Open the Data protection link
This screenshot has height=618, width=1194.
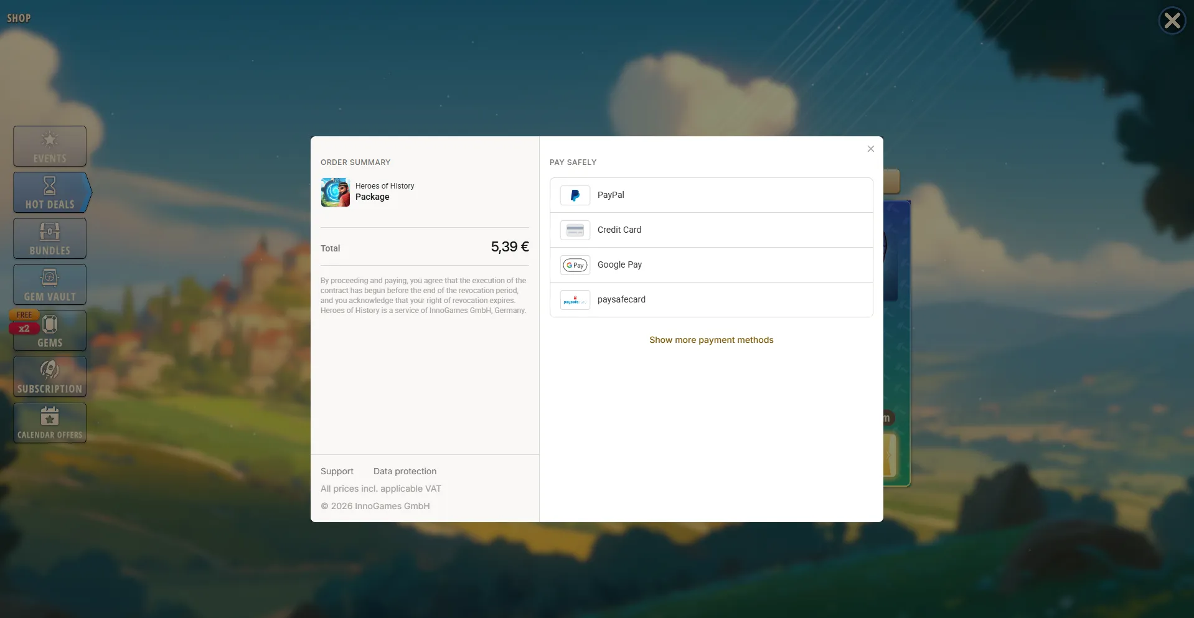point(405,471)
